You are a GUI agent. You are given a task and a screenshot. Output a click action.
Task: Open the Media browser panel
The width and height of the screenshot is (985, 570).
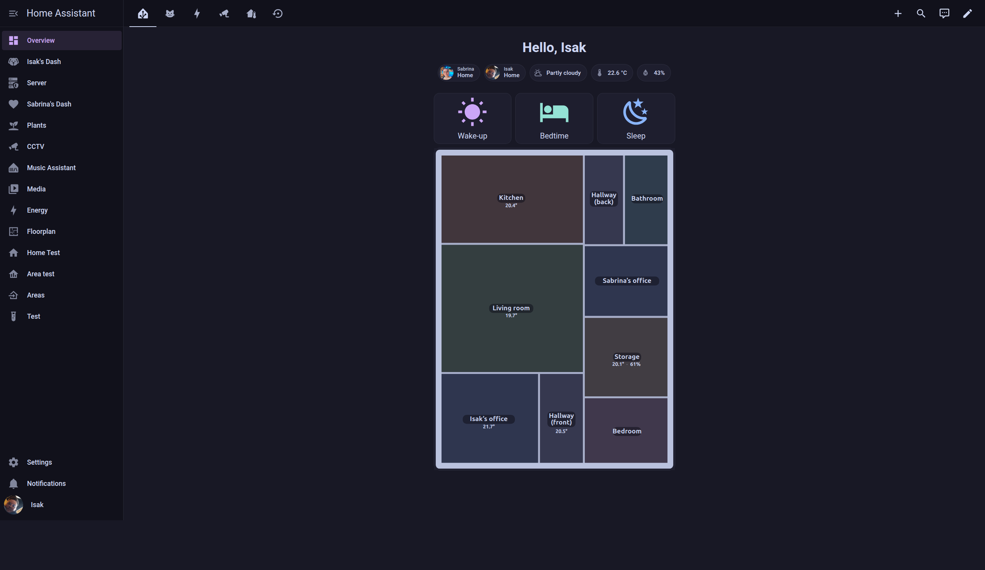[62, 189]
